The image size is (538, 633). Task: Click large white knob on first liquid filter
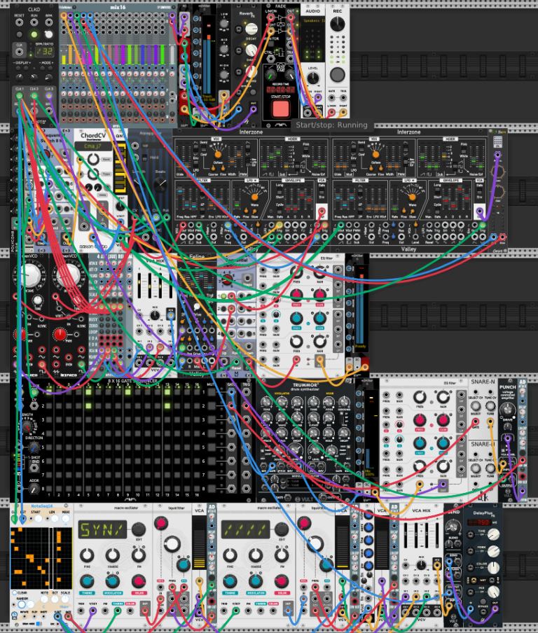(172, 544)
